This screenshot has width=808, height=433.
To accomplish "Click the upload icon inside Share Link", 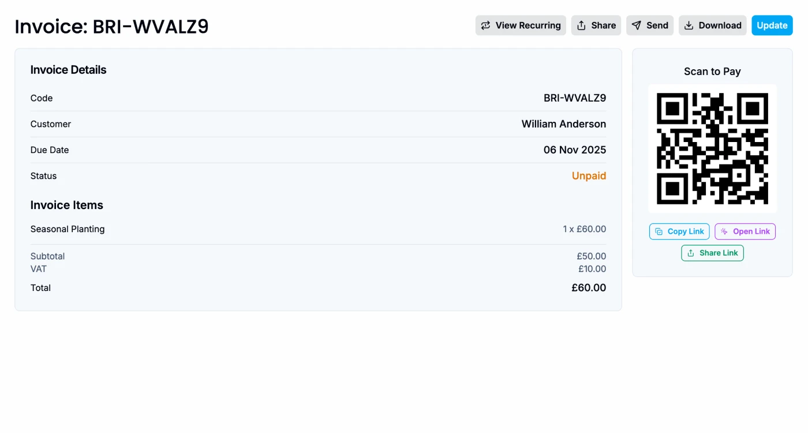I will coord(690,253).
